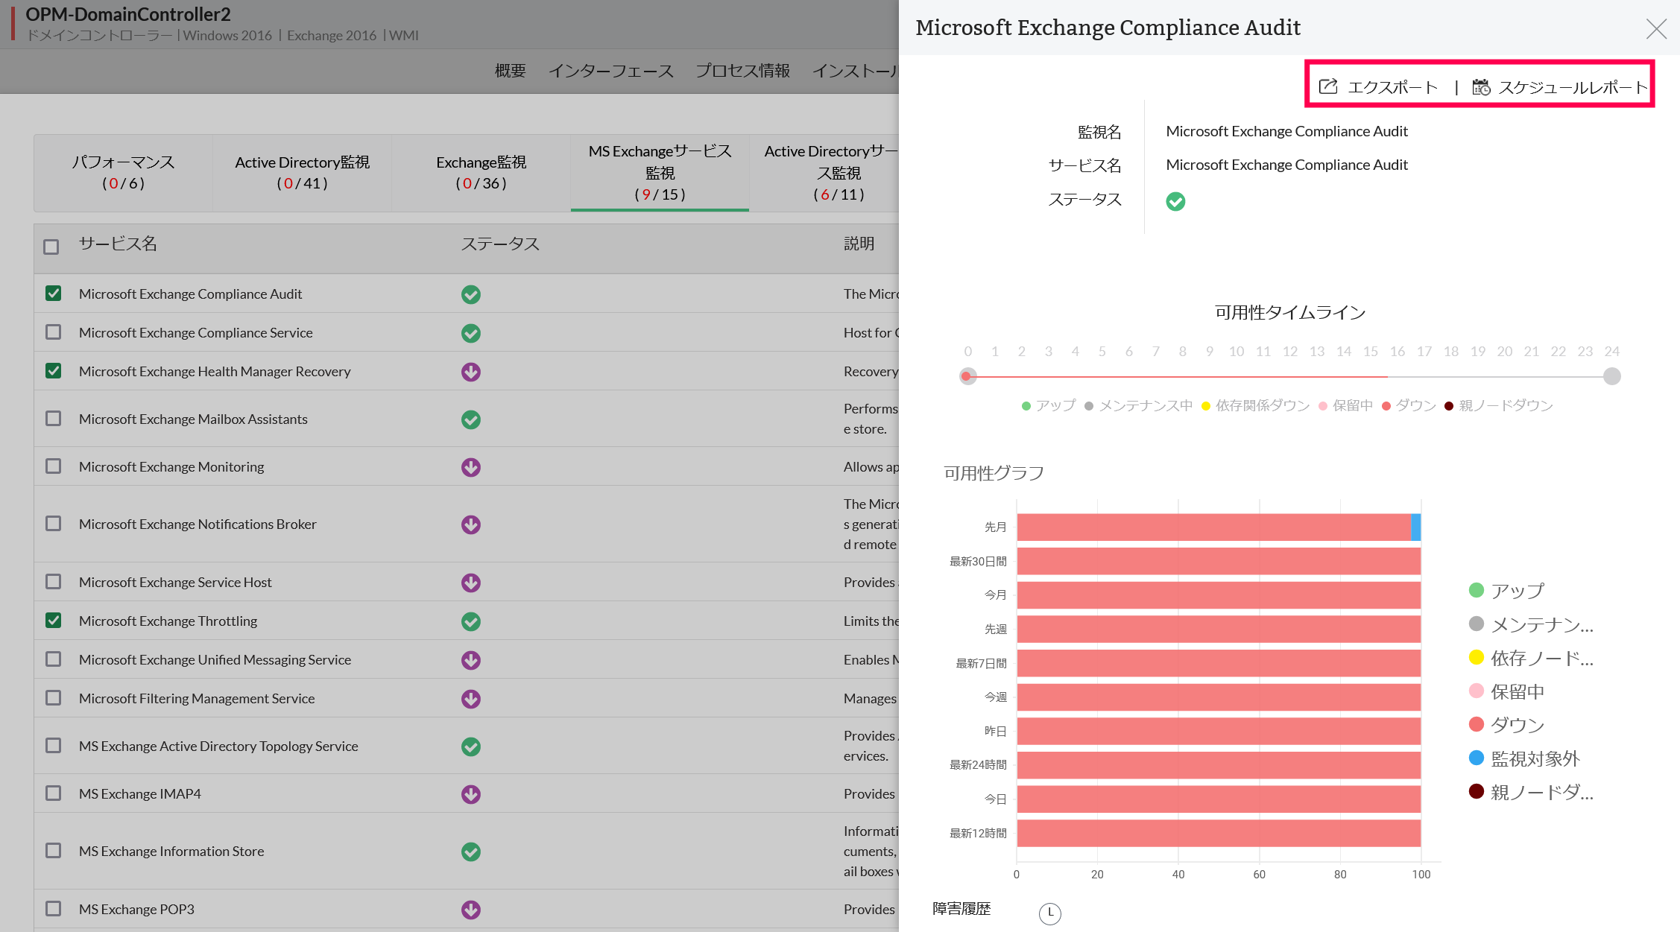Image resolution: width=1680 pixels, height=932 pixels.
Task: Uncheck Microsoft Exchange Compliance Audit checkbox
Action: click(x=53, y=294)
